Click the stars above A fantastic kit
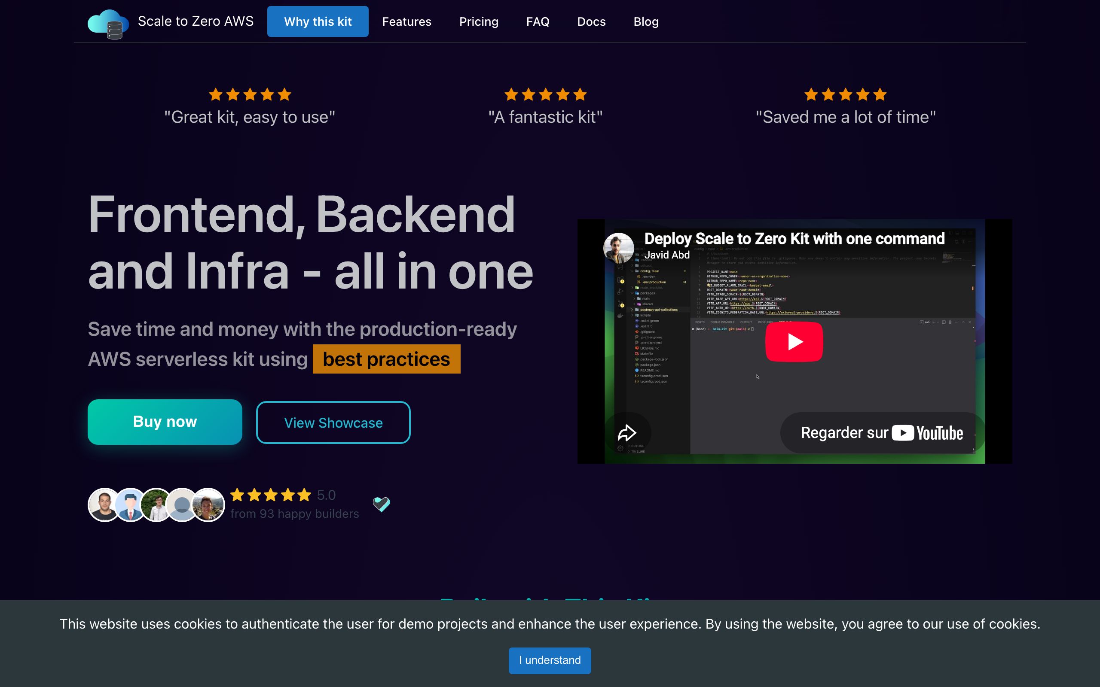1100x687 pixels. point(545,94)
